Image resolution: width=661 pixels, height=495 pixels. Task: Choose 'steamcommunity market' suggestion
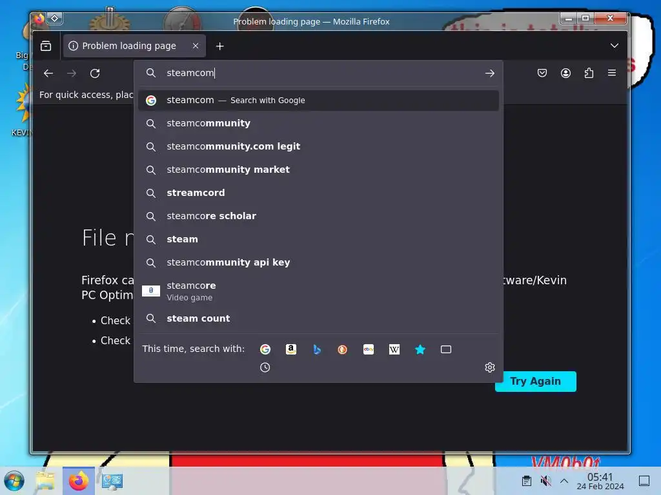[x=318, y=170]
